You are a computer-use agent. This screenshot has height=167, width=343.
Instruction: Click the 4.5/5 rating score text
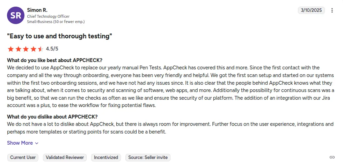(52, 49)
